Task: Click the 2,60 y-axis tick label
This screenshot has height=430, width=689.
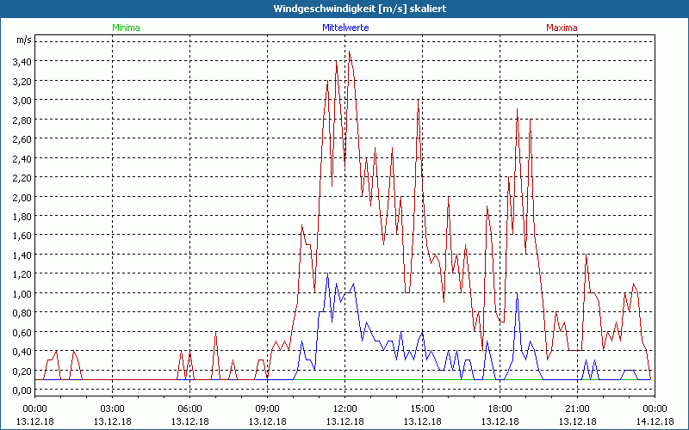Action: pos(22,138)
